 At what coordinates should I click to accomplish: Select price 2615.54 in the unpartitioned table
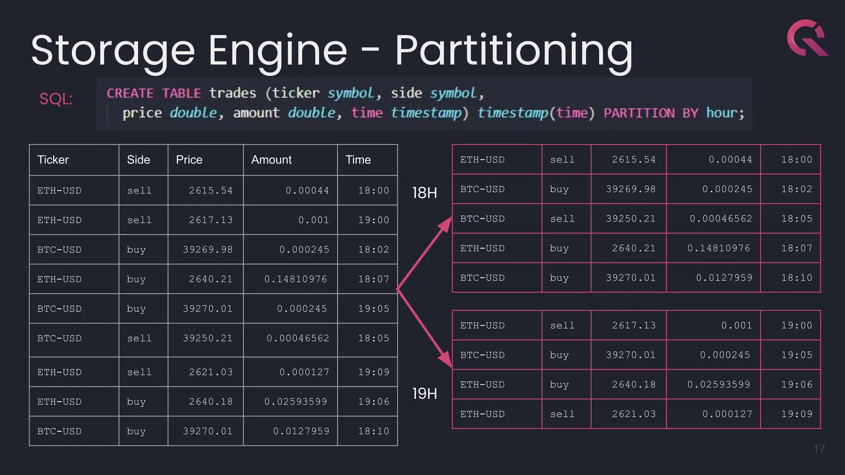pos(211,190)
